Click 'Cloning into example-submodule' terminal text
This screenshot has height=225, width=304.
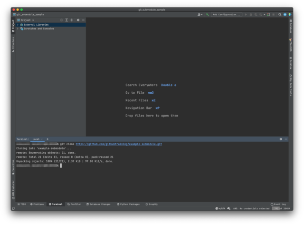click(43, 148)
